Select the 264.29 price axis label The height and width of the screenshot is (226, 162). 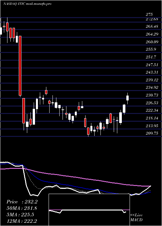pyautogui.click(x=152, y=34)
